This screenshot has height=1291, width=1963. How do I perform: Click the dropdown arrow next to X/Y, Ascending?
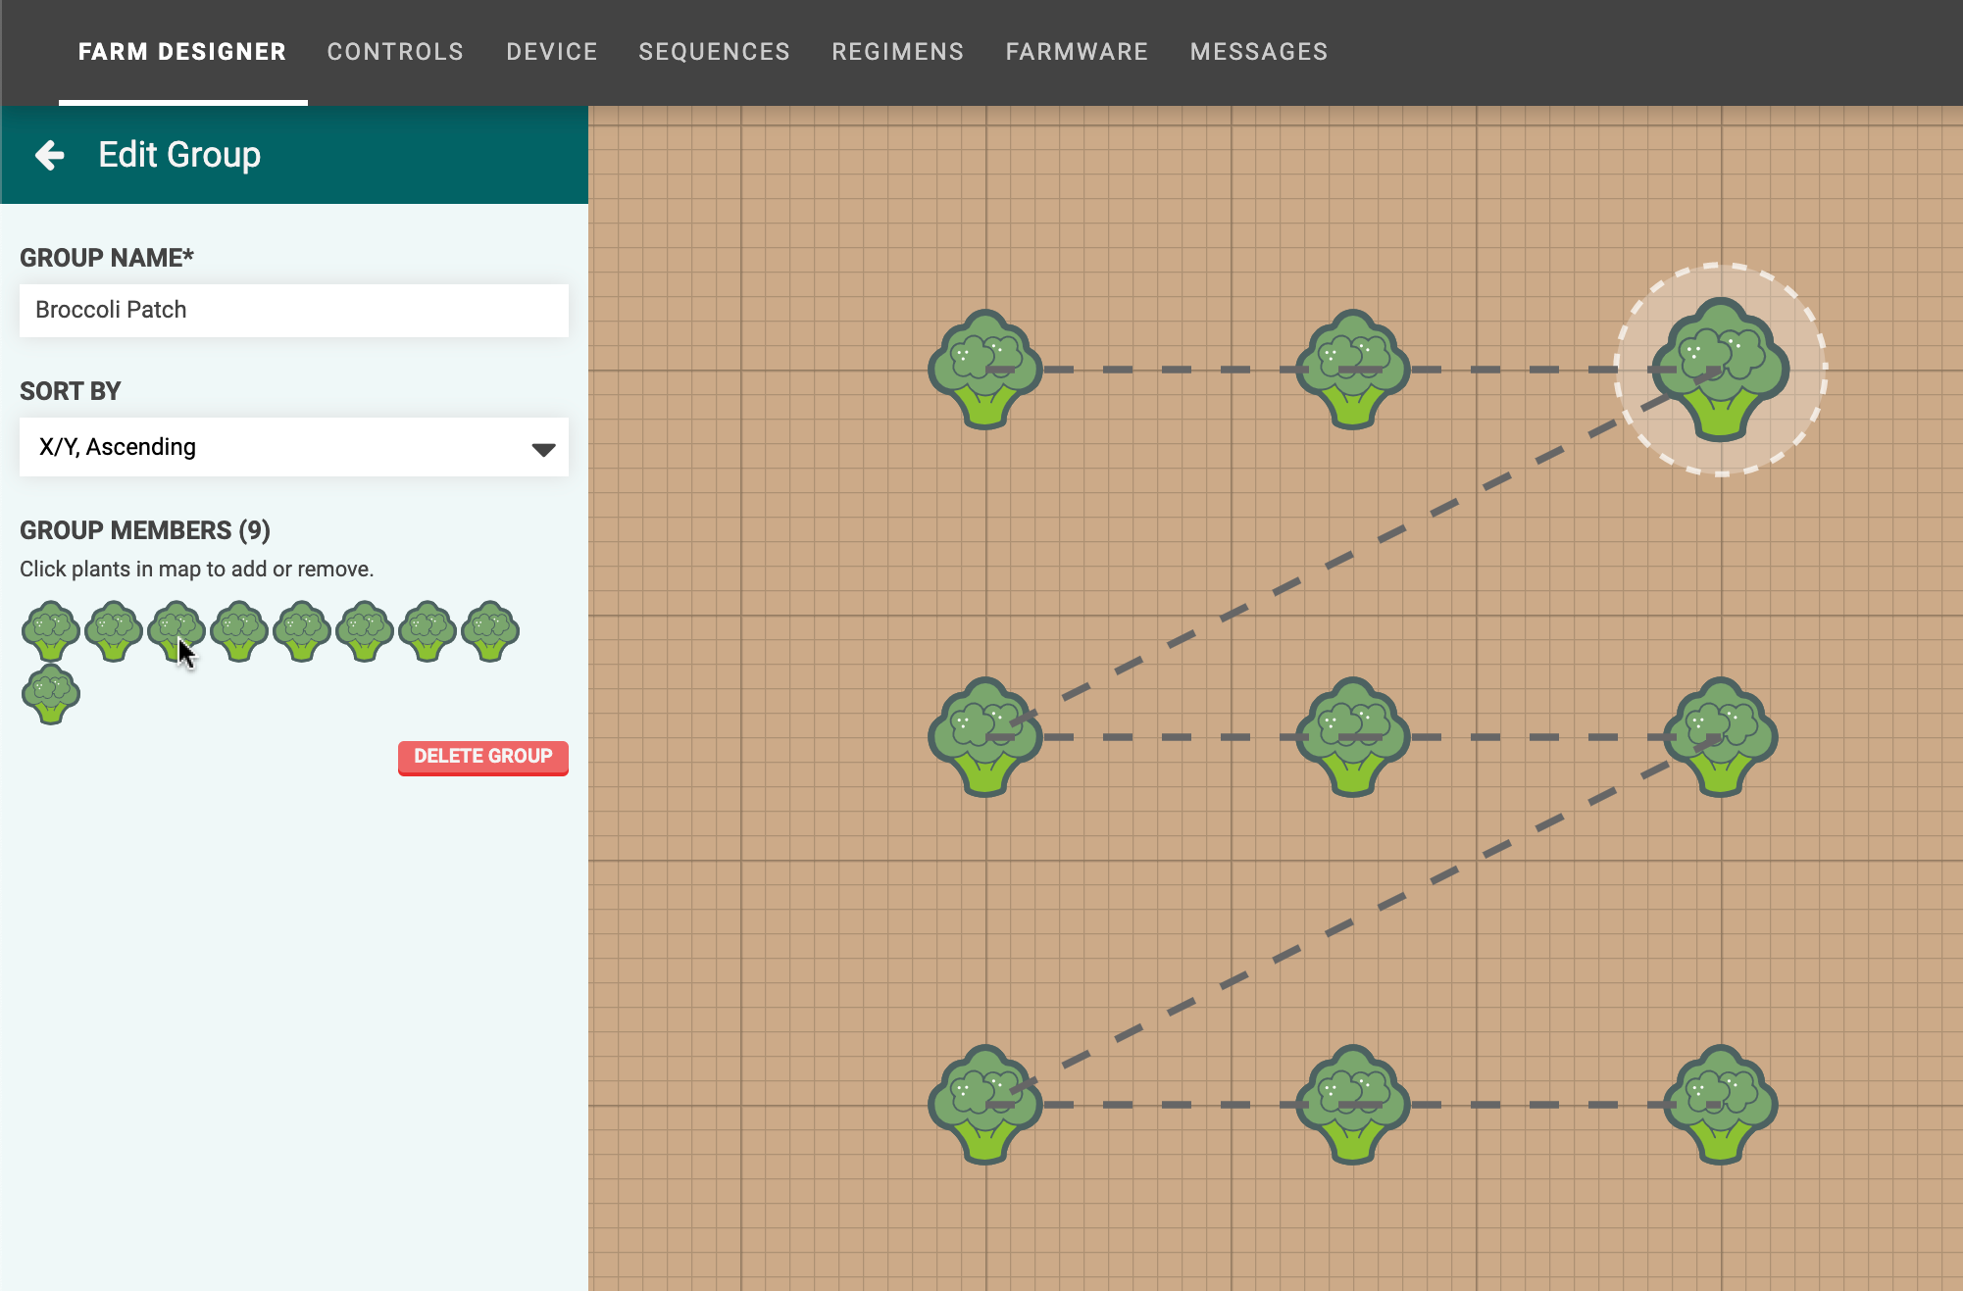tap(543, 449)
